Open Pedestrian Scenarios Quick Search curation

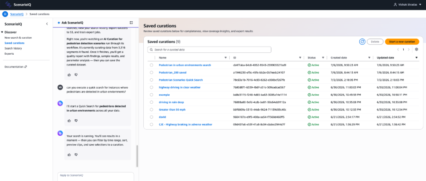point(181,80)
